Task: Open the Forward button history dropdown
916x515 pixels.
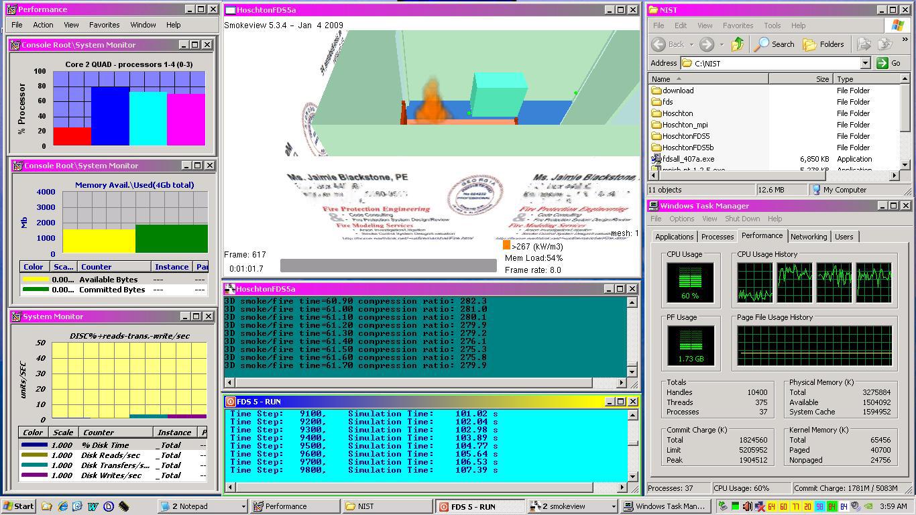Action: (x=721, y=44)
